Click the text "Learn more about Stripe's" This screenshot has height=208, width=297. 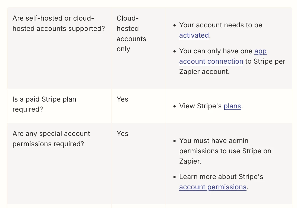coord(221,177)
